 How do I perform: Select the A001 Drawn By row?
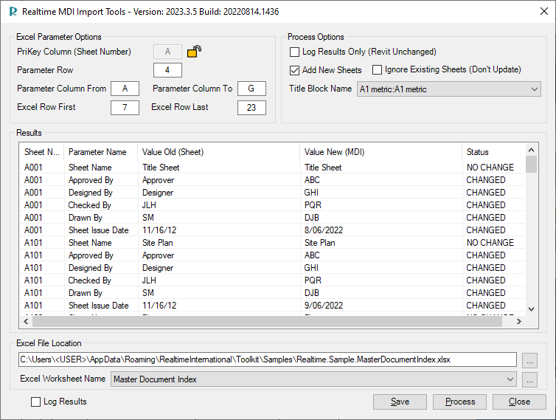[x=272, y=218]
